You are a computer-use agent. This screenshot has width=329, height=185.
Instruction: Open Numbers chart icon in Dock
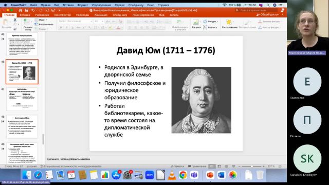pyautogui.click(x=105, y=175)
